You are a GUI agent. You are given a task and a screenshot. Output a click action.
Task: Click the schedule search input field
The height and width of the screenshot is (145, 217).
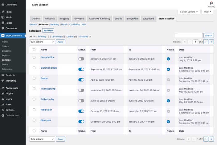pyautogui.click(x=189, y=35)
